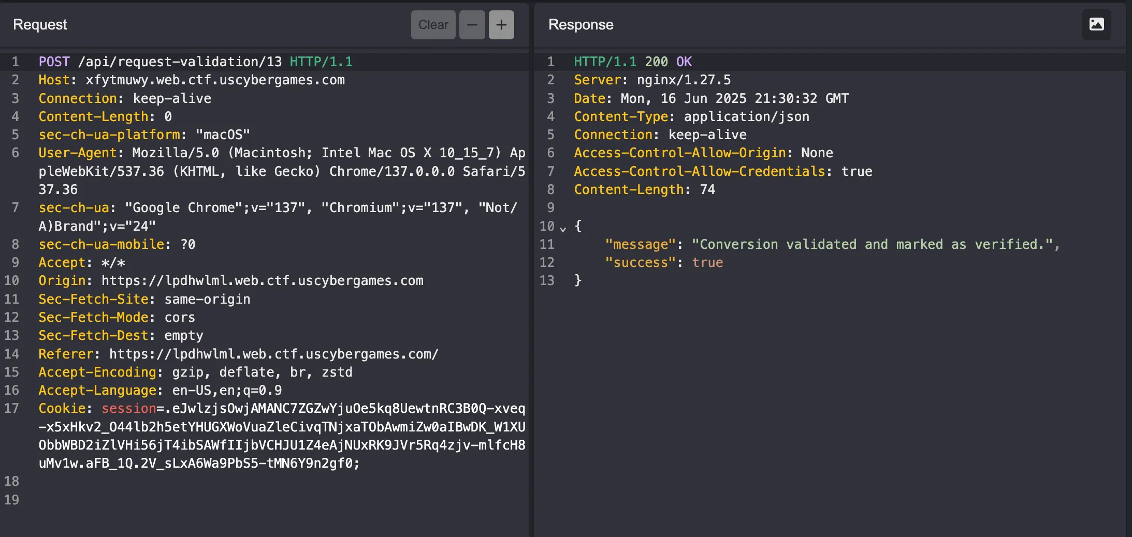Click the session cookie name in Cookie header

tap(128, 409)
